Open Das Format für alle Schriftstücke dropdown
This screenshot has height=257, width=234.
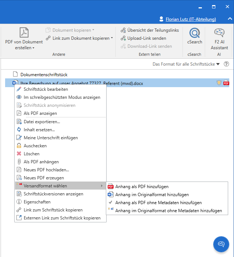pos(186,64)
